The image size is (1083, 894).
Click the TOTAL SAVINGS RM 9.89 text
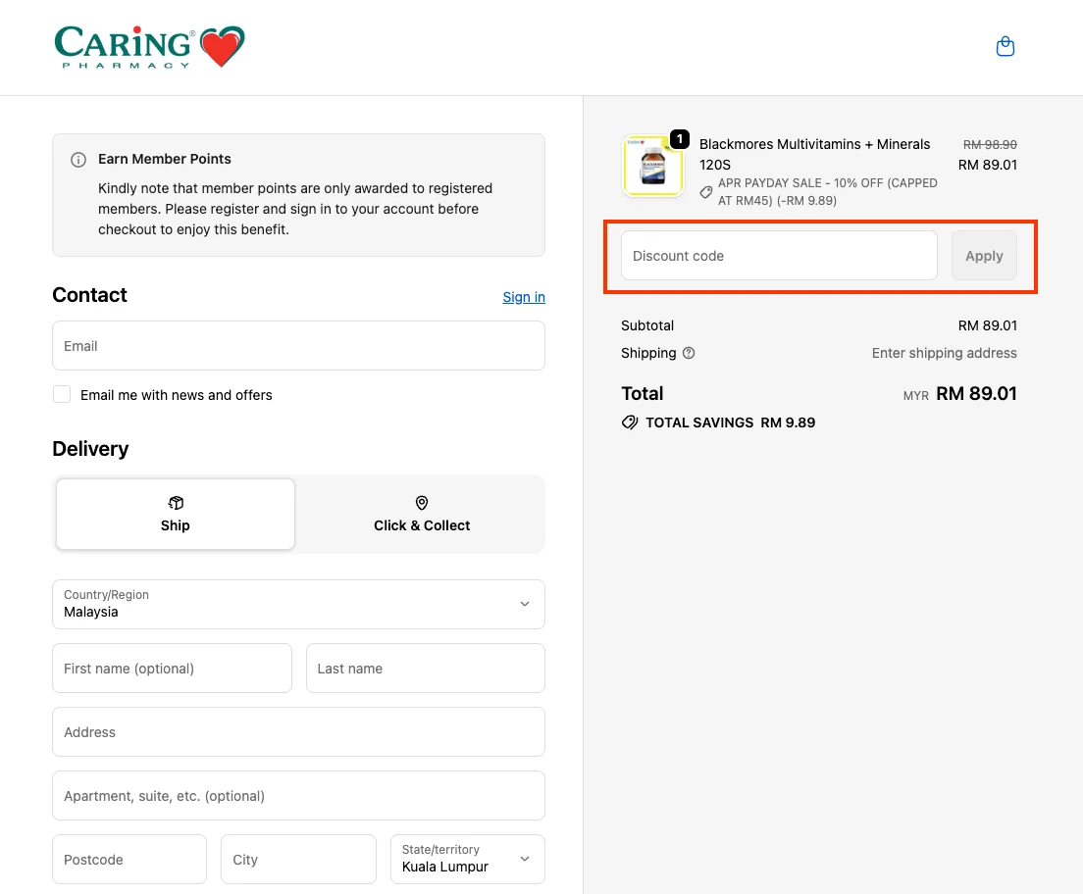(x=730, y=422)
